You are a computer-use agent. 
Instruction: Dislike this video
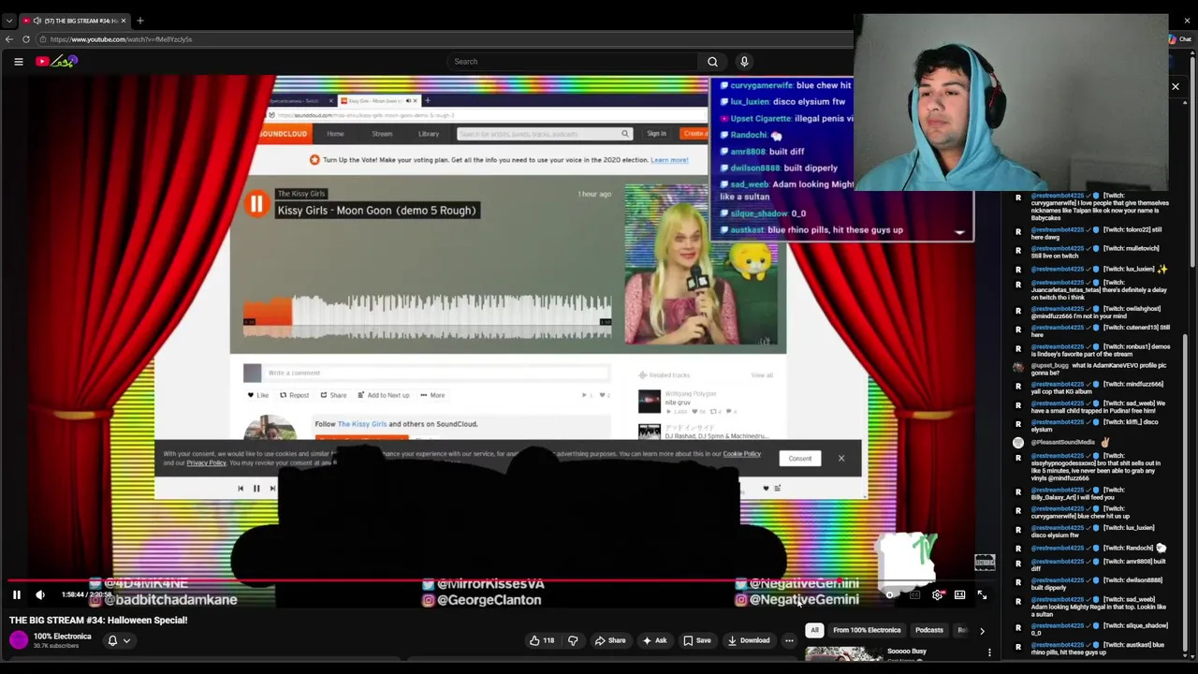tap(573, 640)
